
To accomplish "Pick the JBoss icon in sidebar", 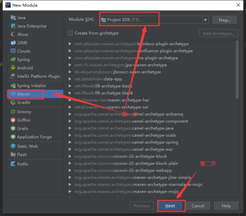I will (13, 34).
